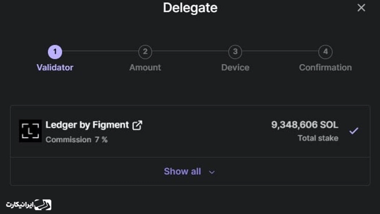
Task: Select the Ledger by Figment validator name
Action: click(x=87, y=125)
